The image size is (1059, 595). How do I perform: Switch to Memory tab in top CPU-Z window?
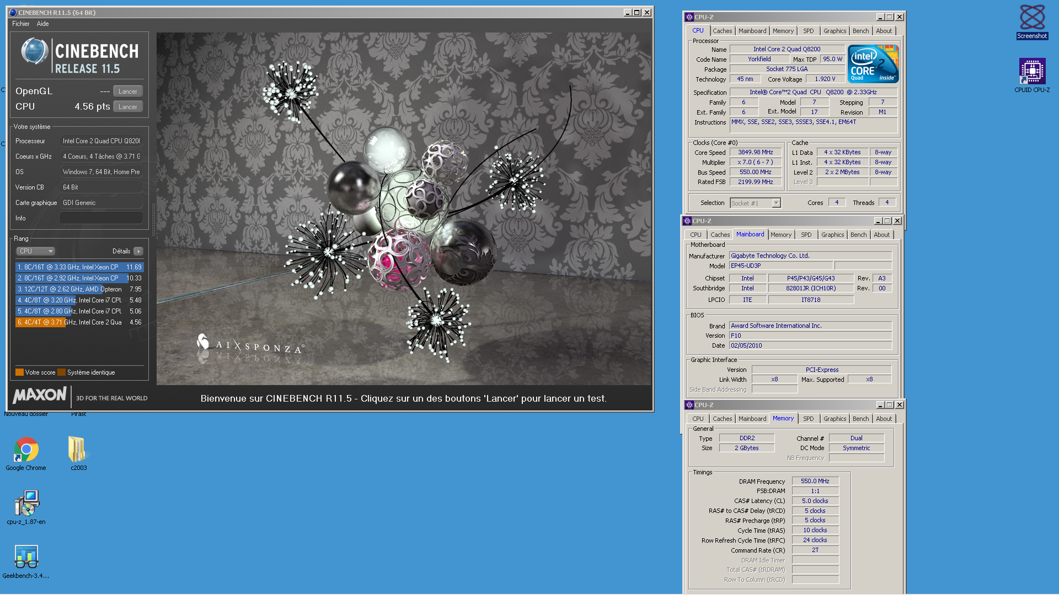(x=783, y=31)
